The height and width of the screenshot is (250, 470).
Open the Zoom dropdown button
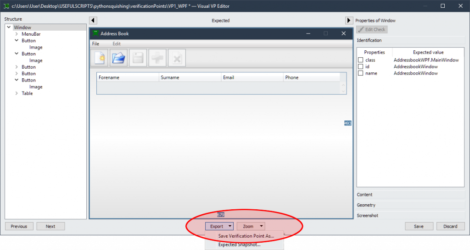point(251,226)
